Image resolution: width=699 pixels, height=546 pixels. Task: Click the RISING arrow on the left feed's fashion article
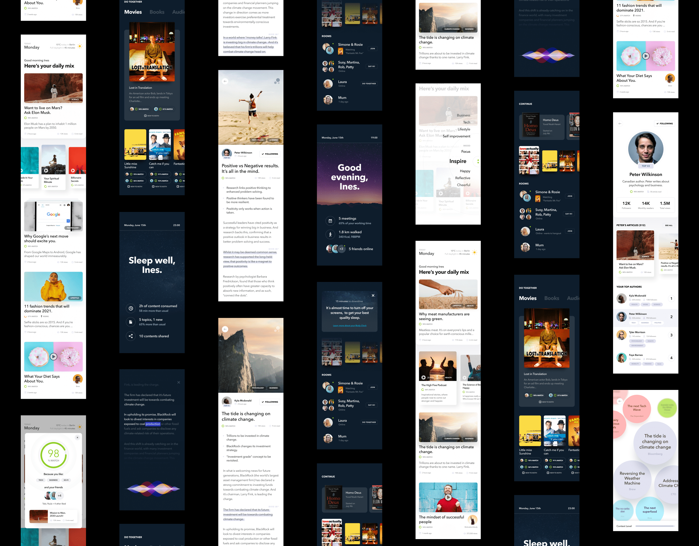point(42,316)
